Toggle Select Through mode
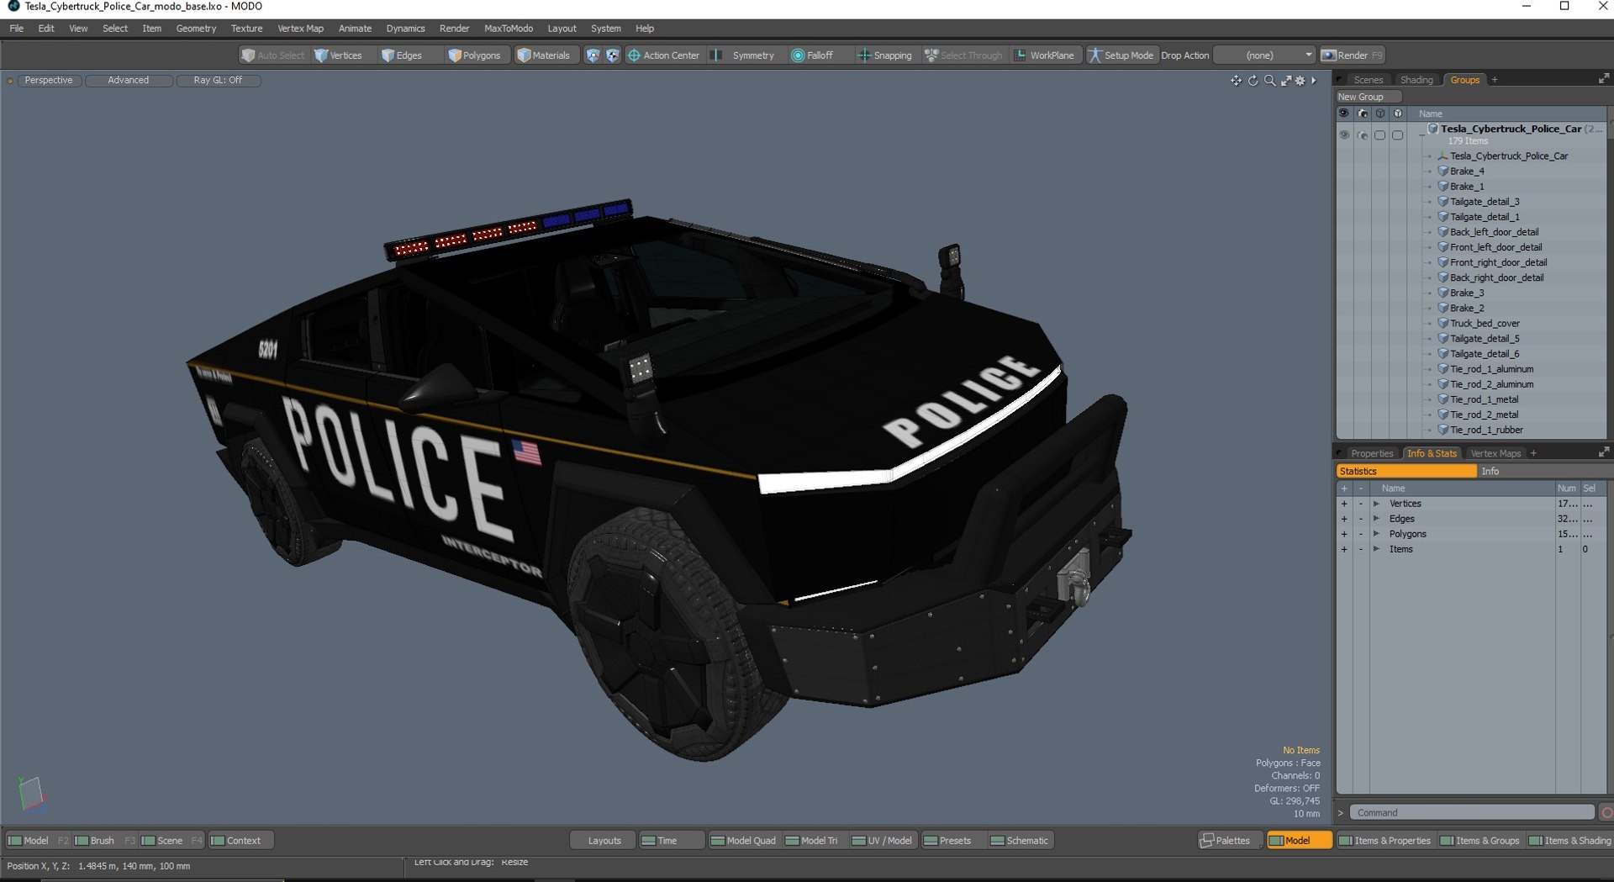The width and height of the screenshot is (1614, 882). tap(963, 55)
